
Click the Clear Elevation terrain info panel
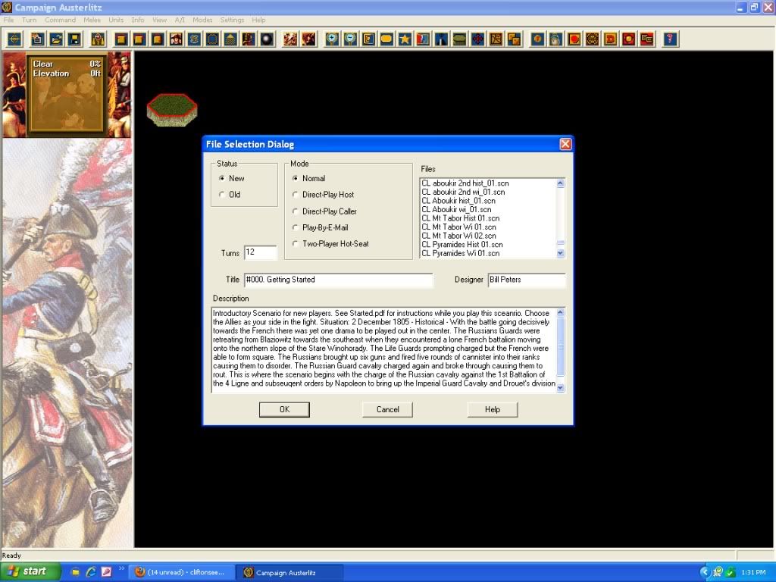click(x=67, y=94)
